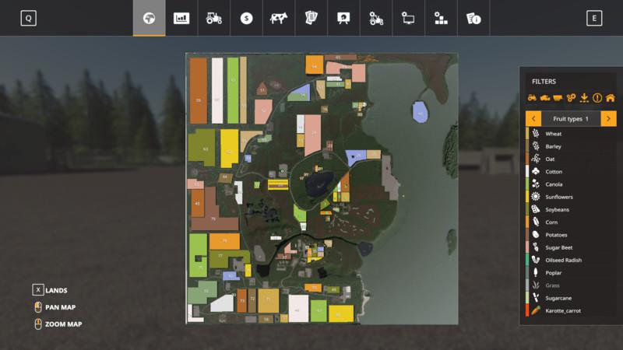Toggle the house farm buildings filter
Image resolution: width=623 pixels, height=350 pixels.
coord(611,98)
